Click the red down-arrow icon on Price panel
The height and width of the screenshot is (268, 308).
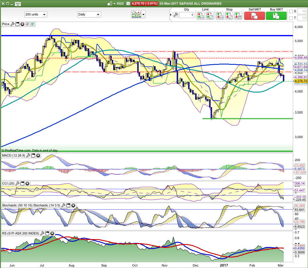[27, 24]
